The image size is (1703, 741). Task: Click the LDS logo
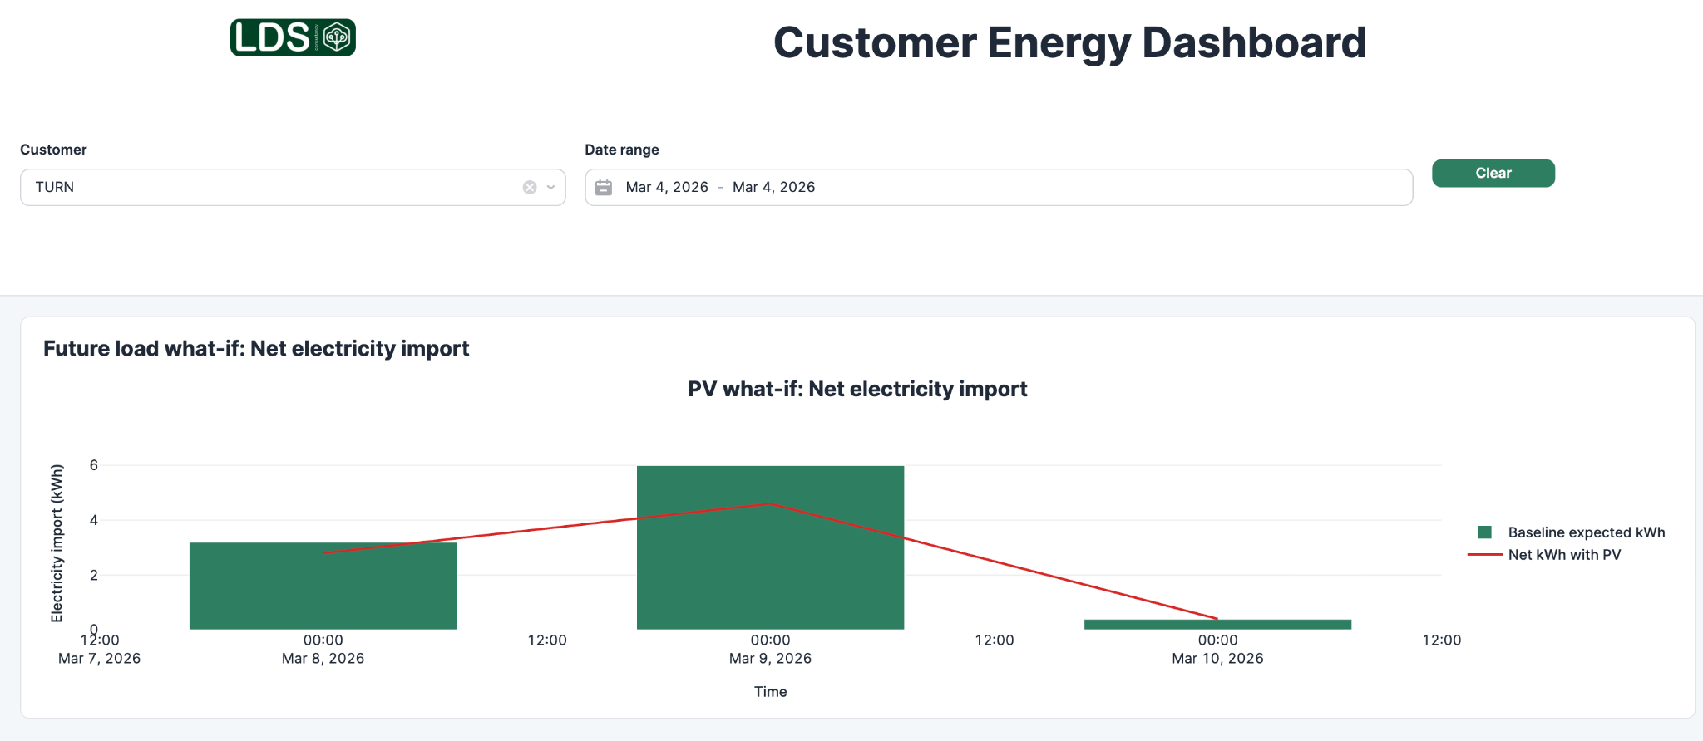pyautogui.click(x=293, y=37)
